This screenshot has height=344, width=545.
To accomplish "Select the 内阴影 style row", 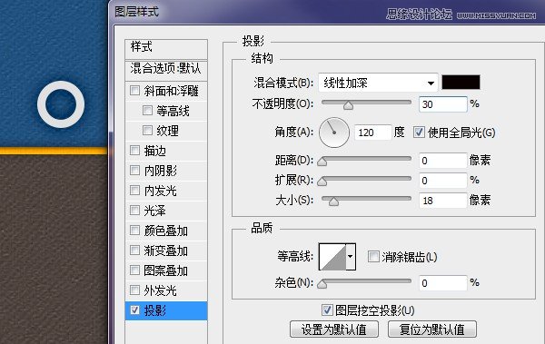I will [166, 171].
